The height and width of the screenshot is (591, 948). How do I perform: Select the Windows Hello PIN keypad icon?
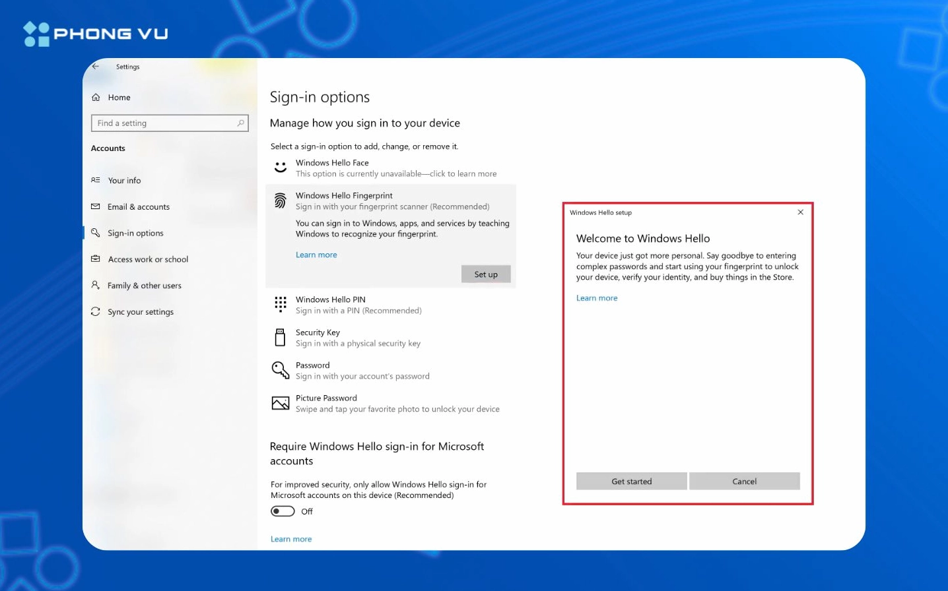pos(281,304)
